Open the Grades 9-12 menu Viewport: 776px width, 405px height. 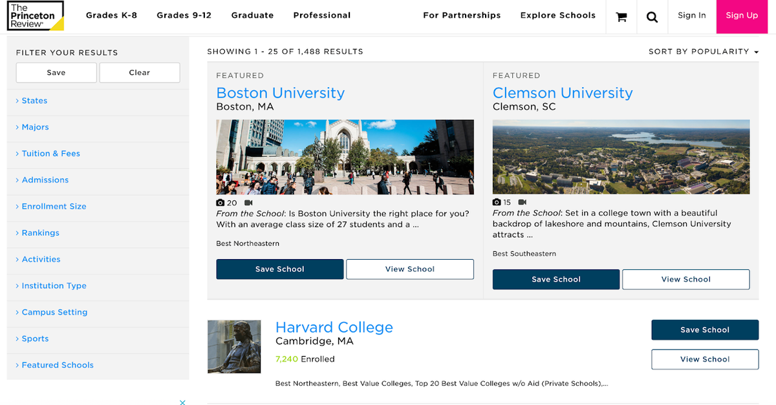point(184,15)
